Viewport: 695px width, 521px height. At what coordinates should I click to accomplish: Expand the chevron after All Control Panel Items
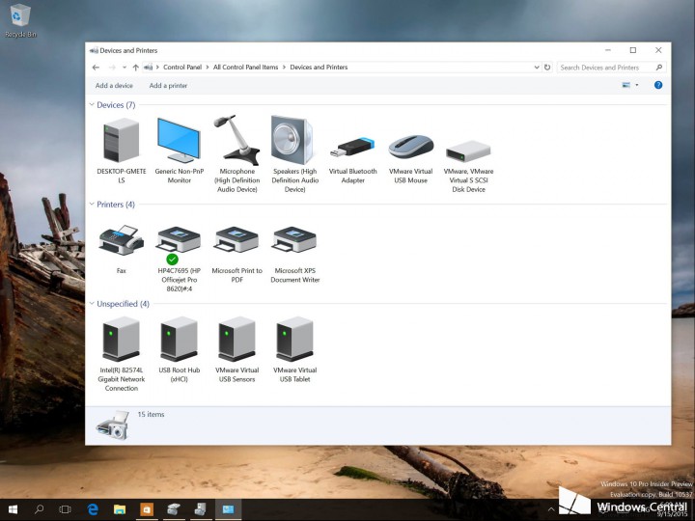284,68
